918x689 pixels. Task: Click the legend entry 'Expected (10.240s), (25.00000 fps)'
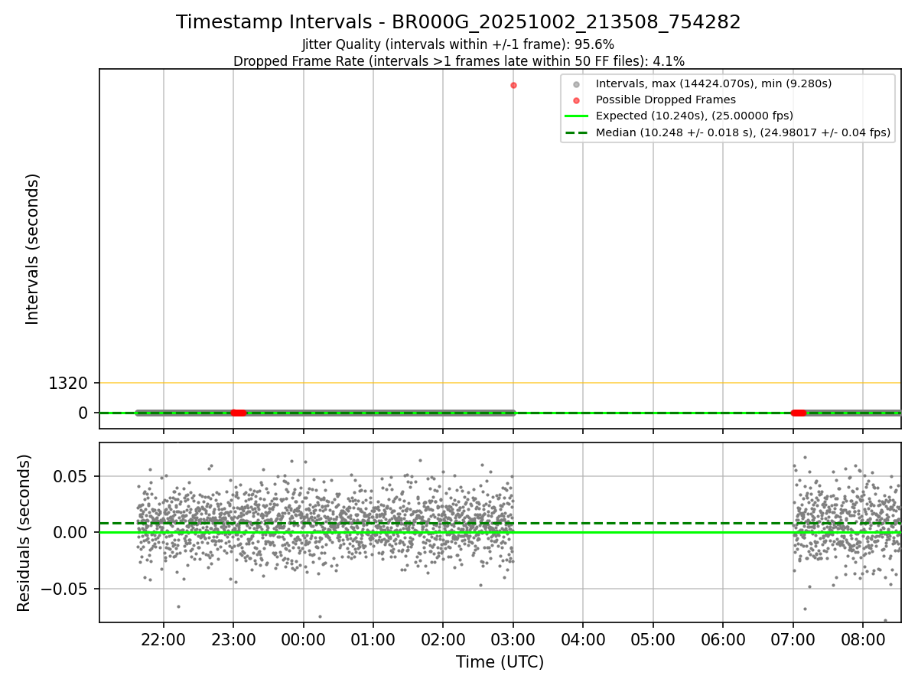tap(695, 116)
